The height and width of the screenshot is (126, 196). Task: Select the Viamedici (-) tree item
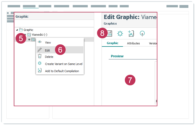tap(39, 35)
